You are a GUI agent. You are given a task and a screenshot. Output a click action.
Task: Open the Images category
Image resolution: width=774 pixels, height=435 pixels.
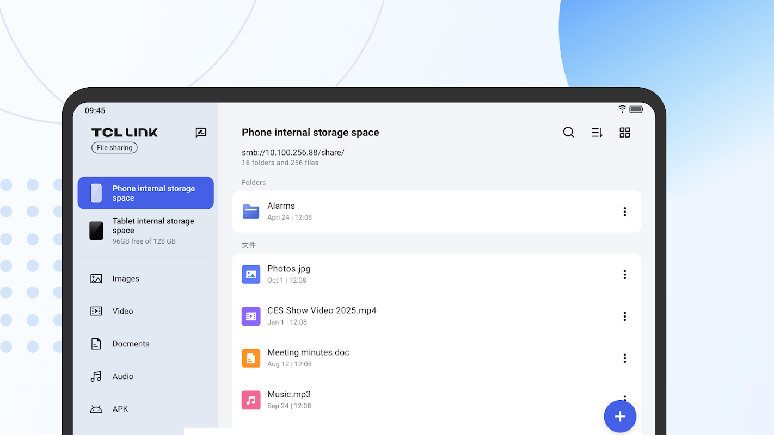[146, 279]
